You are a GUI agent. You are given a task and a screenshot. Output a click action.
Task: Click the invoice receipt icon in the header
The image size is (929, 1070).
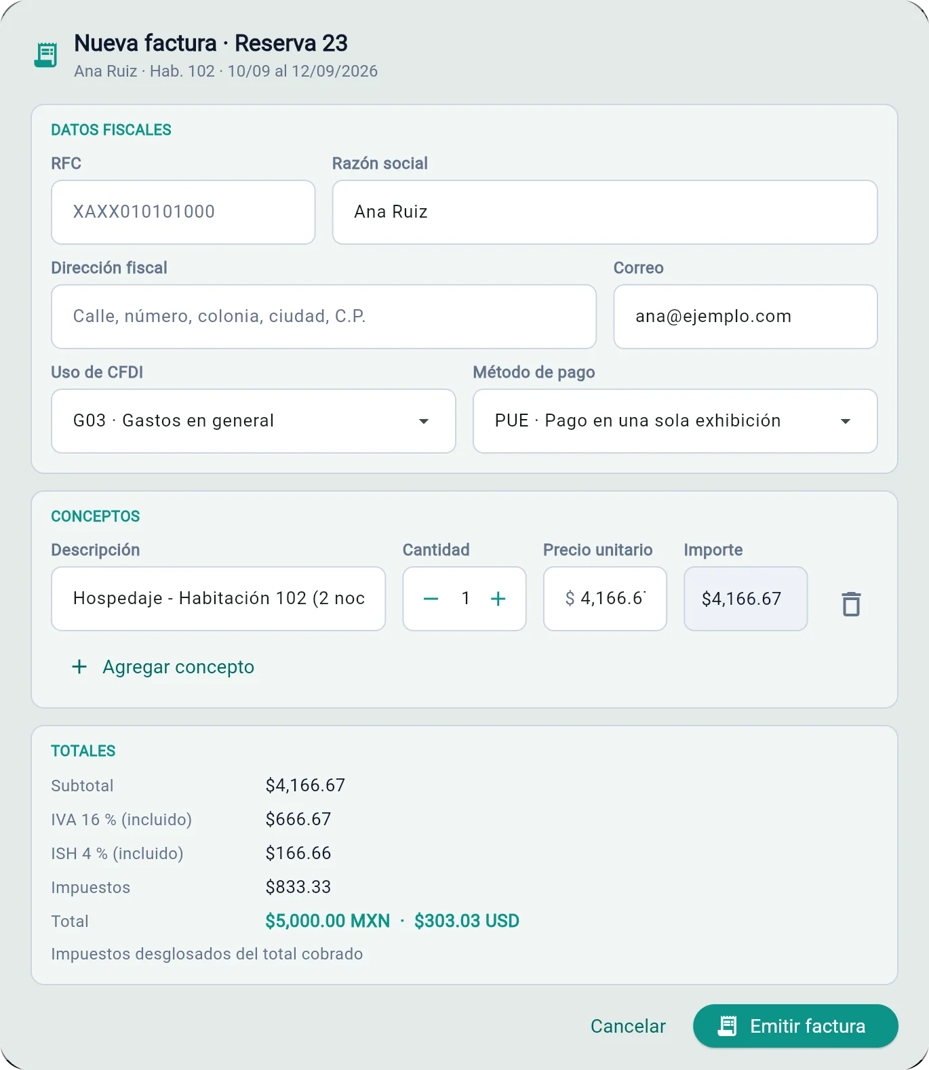click(46, 55)
